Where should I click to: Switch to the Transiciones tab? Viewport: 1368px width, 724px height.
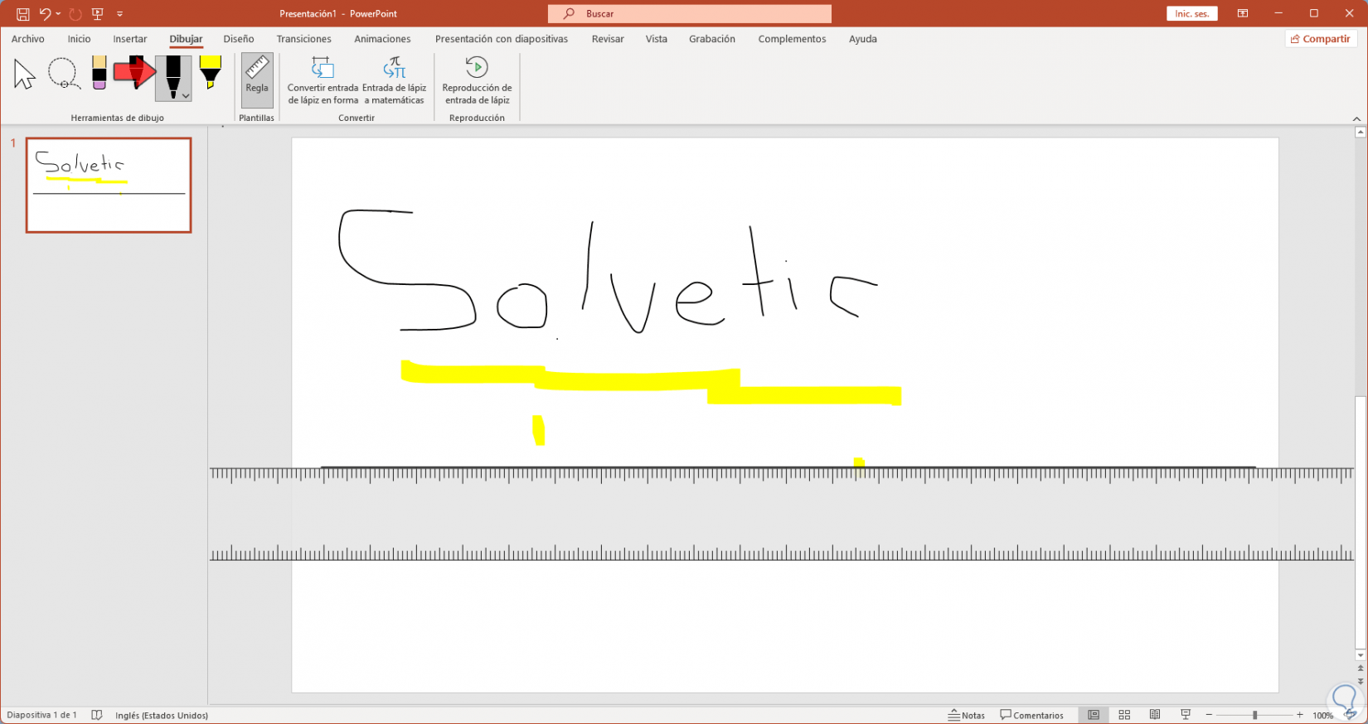[304, 39]
